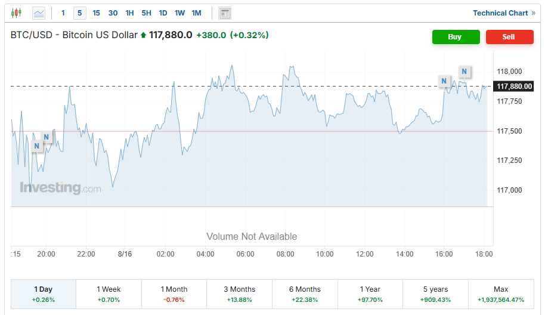Click the Investing.com watermark logo
This screenshot has height=315, width=545.
tap(60, 188)
